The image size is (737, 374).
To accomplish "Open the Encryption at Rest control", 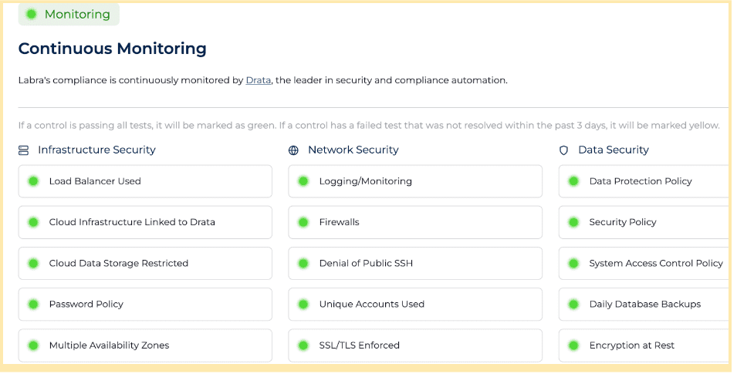I will [x=644, y=345].
